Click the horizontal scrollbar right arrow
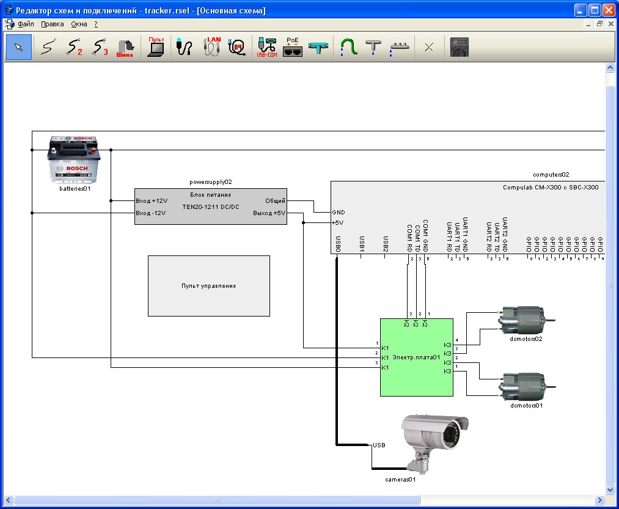The image size is (619, 509). 600,500
